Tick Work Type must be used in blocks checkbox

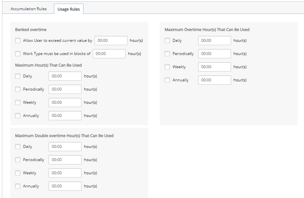point(18,54)
